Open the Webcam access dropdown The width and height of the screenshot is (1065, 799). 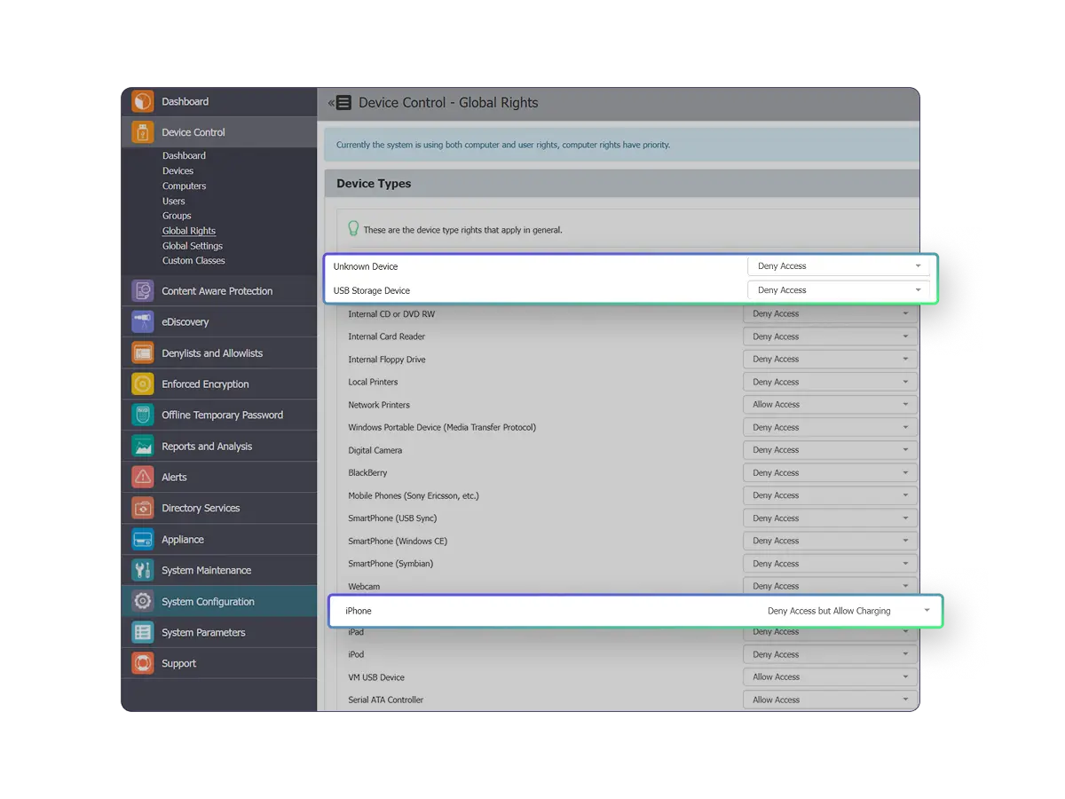point(830,586)
